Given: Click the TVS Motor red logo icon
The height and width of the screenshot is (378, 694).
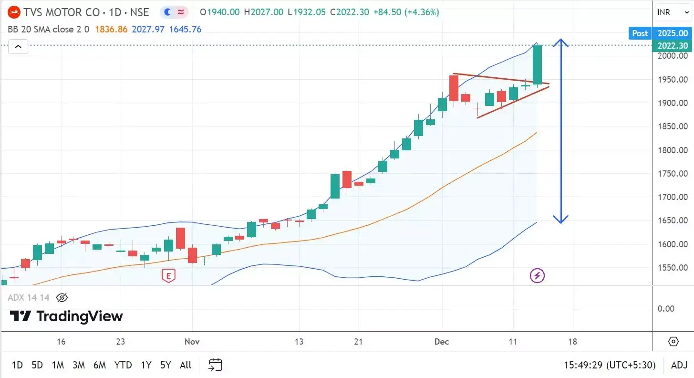Looking at the screenshot, I should click(x=14, y=12).
